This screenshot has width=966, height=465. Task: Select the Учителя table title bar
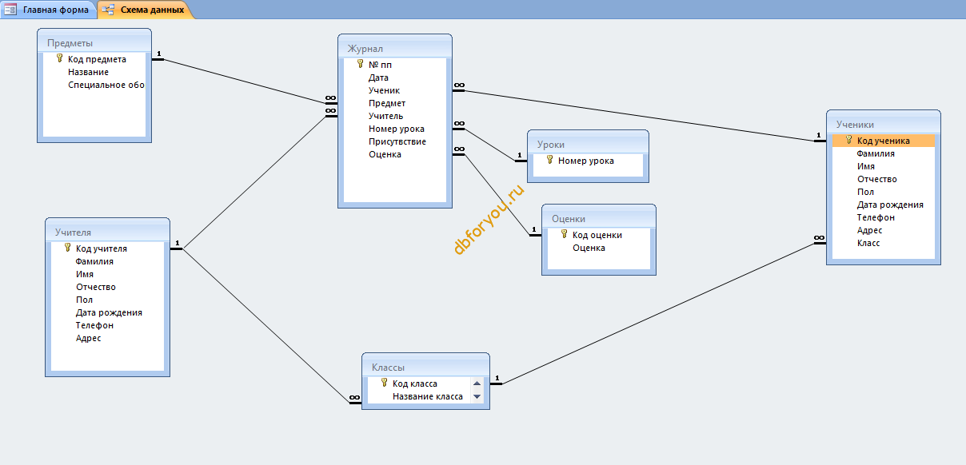[x=107, y=232]
